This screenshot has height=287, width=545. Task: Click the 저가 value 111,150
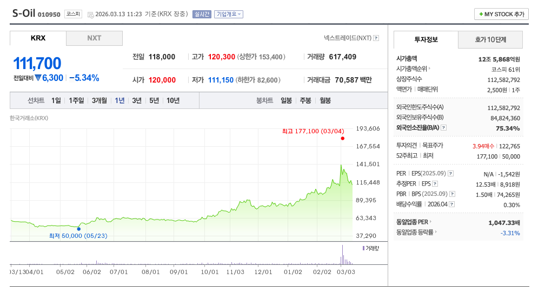(x=221, y=80)
